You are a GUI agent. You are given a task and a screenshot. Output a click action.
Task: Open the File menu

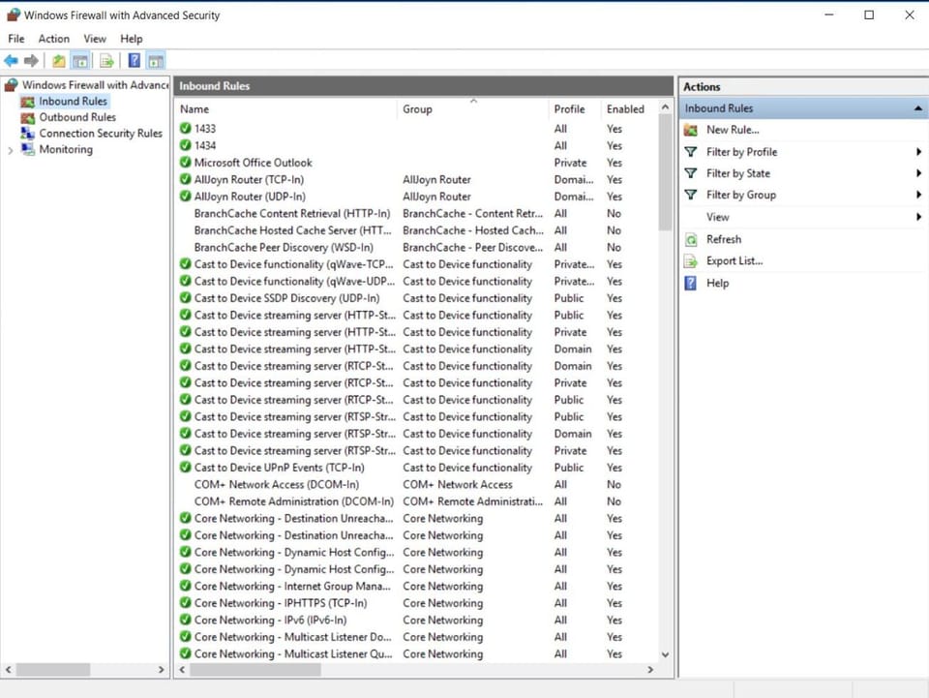pyautogui.click(x=15, y=39)
